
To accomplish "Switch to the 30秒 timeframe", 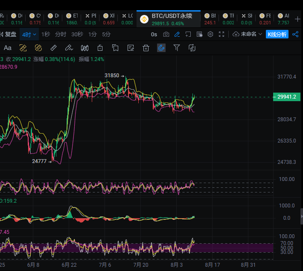I will click(x=77, y=35).
